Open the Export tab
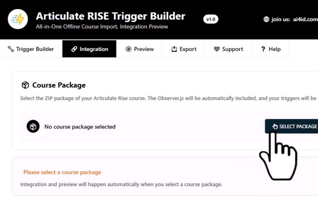 (184, 49)
